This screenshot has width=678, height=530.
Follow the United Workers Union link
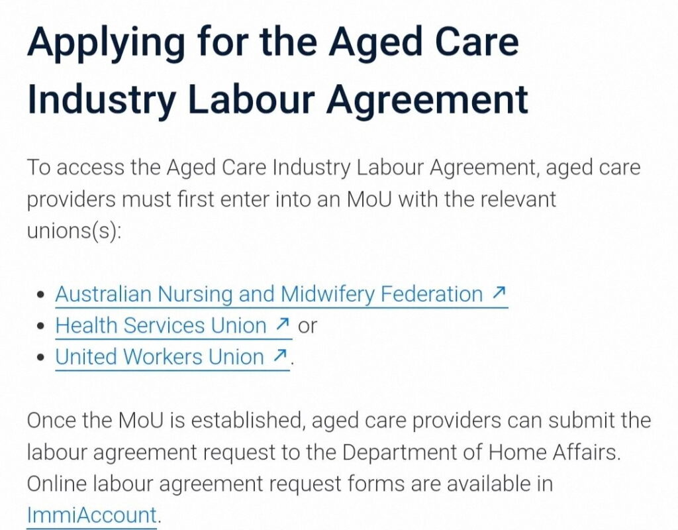[x=160, y=357]
